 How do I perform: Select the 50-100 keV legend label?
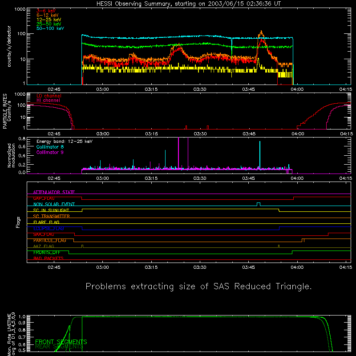50,28
